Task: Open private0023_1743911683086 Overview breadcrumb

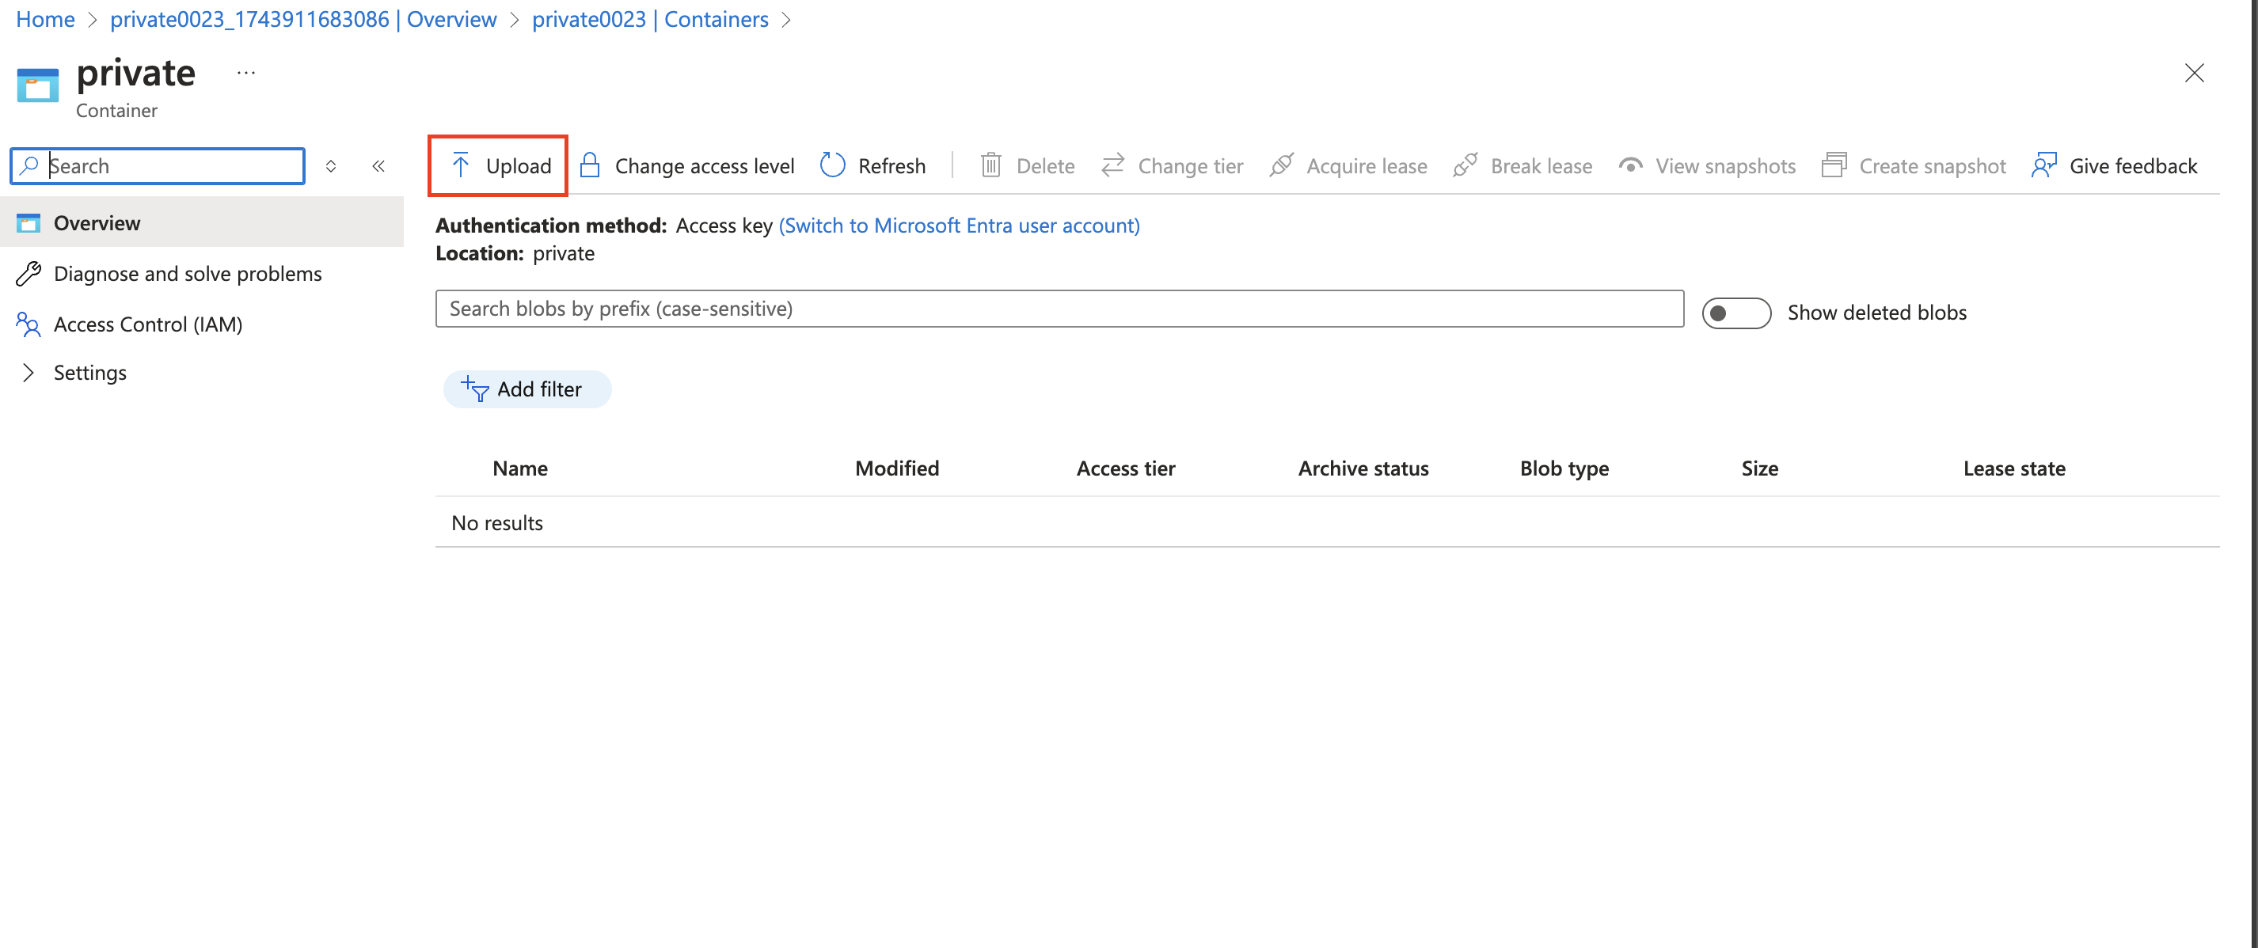Action: point(303,19)
